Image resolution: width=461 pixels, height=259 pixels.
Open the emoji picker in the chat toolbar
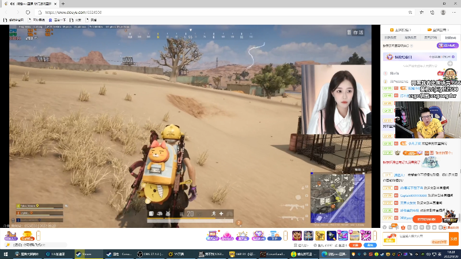384,227
